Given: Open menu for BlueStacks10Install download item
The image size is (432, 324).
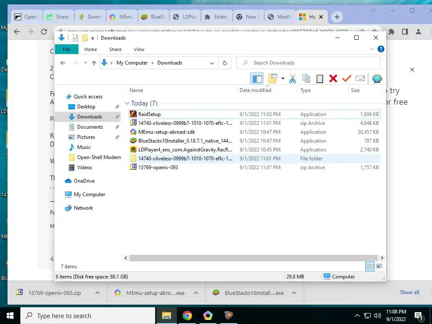Looking at the screenshot, I should click(x=294, y=293).
